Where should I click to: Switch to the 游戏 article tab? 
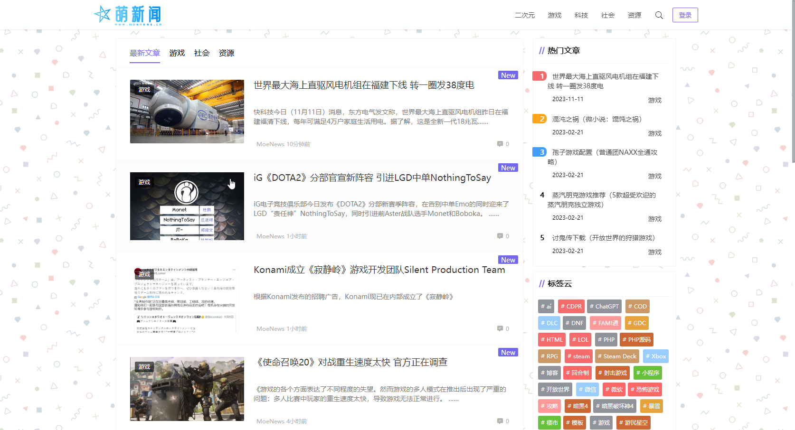[x=177, y=53]
